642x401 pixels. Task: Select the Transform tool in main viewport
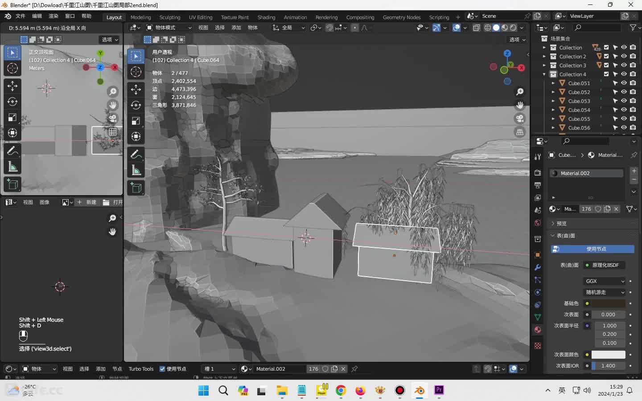136,136
